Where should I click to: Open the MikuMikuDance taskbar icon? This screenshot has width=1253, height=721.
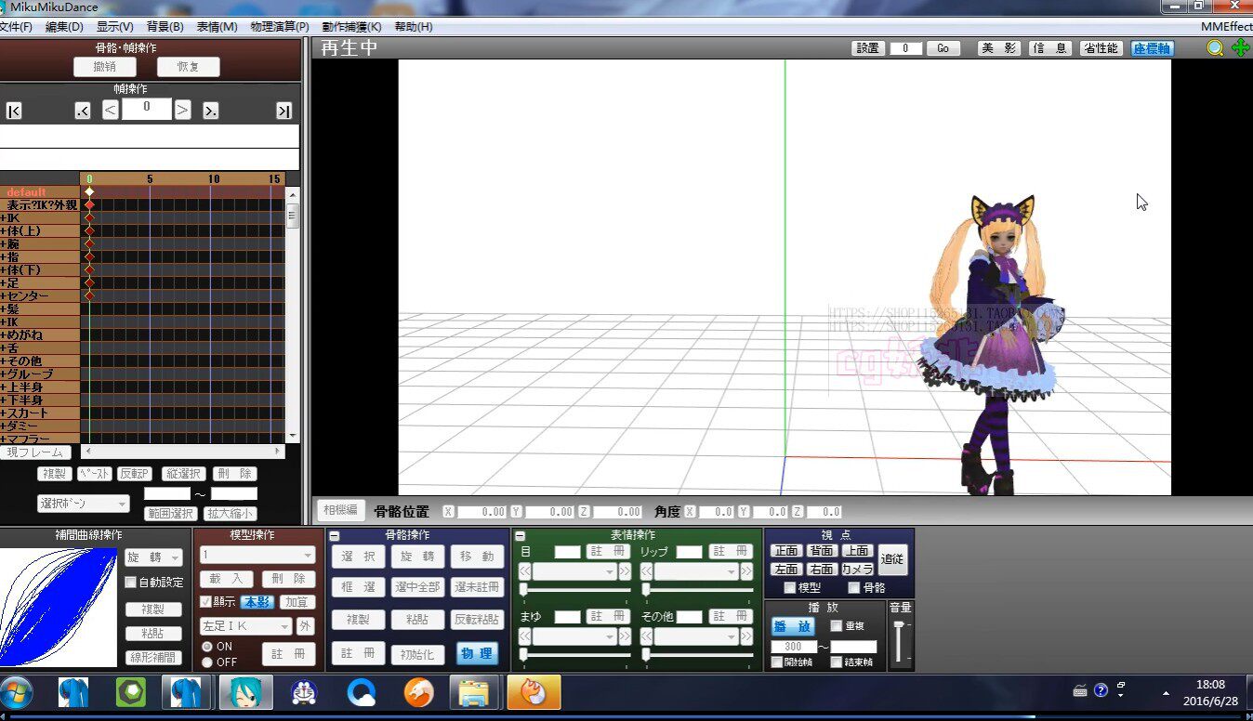245,692
